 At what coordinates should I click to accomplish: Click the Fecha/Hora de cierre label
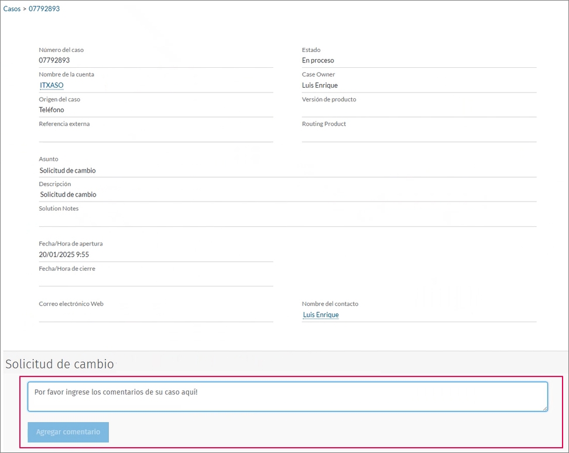(x=67, y=268)
